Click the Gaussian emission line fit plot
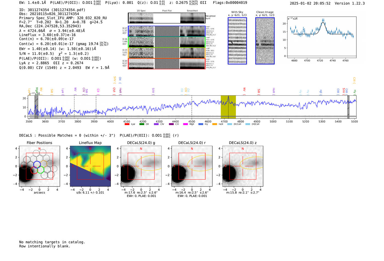This screenshot has height=261, width=384. coord(322,37)
